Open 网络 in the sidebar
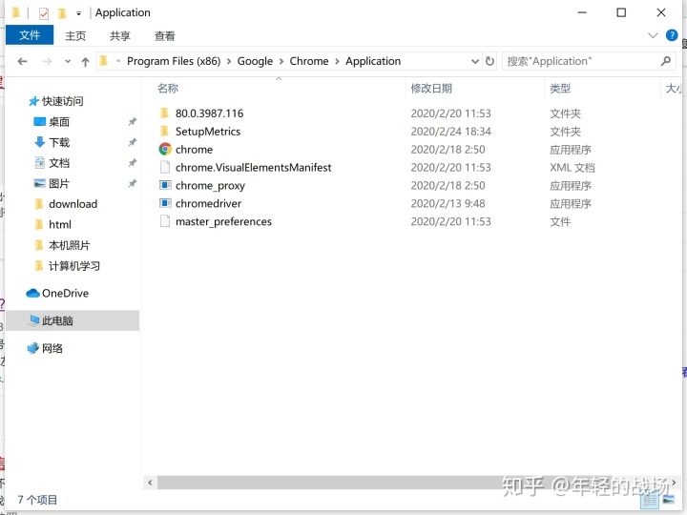The width and height of the screenshot is (687, 515). point(52,348)
